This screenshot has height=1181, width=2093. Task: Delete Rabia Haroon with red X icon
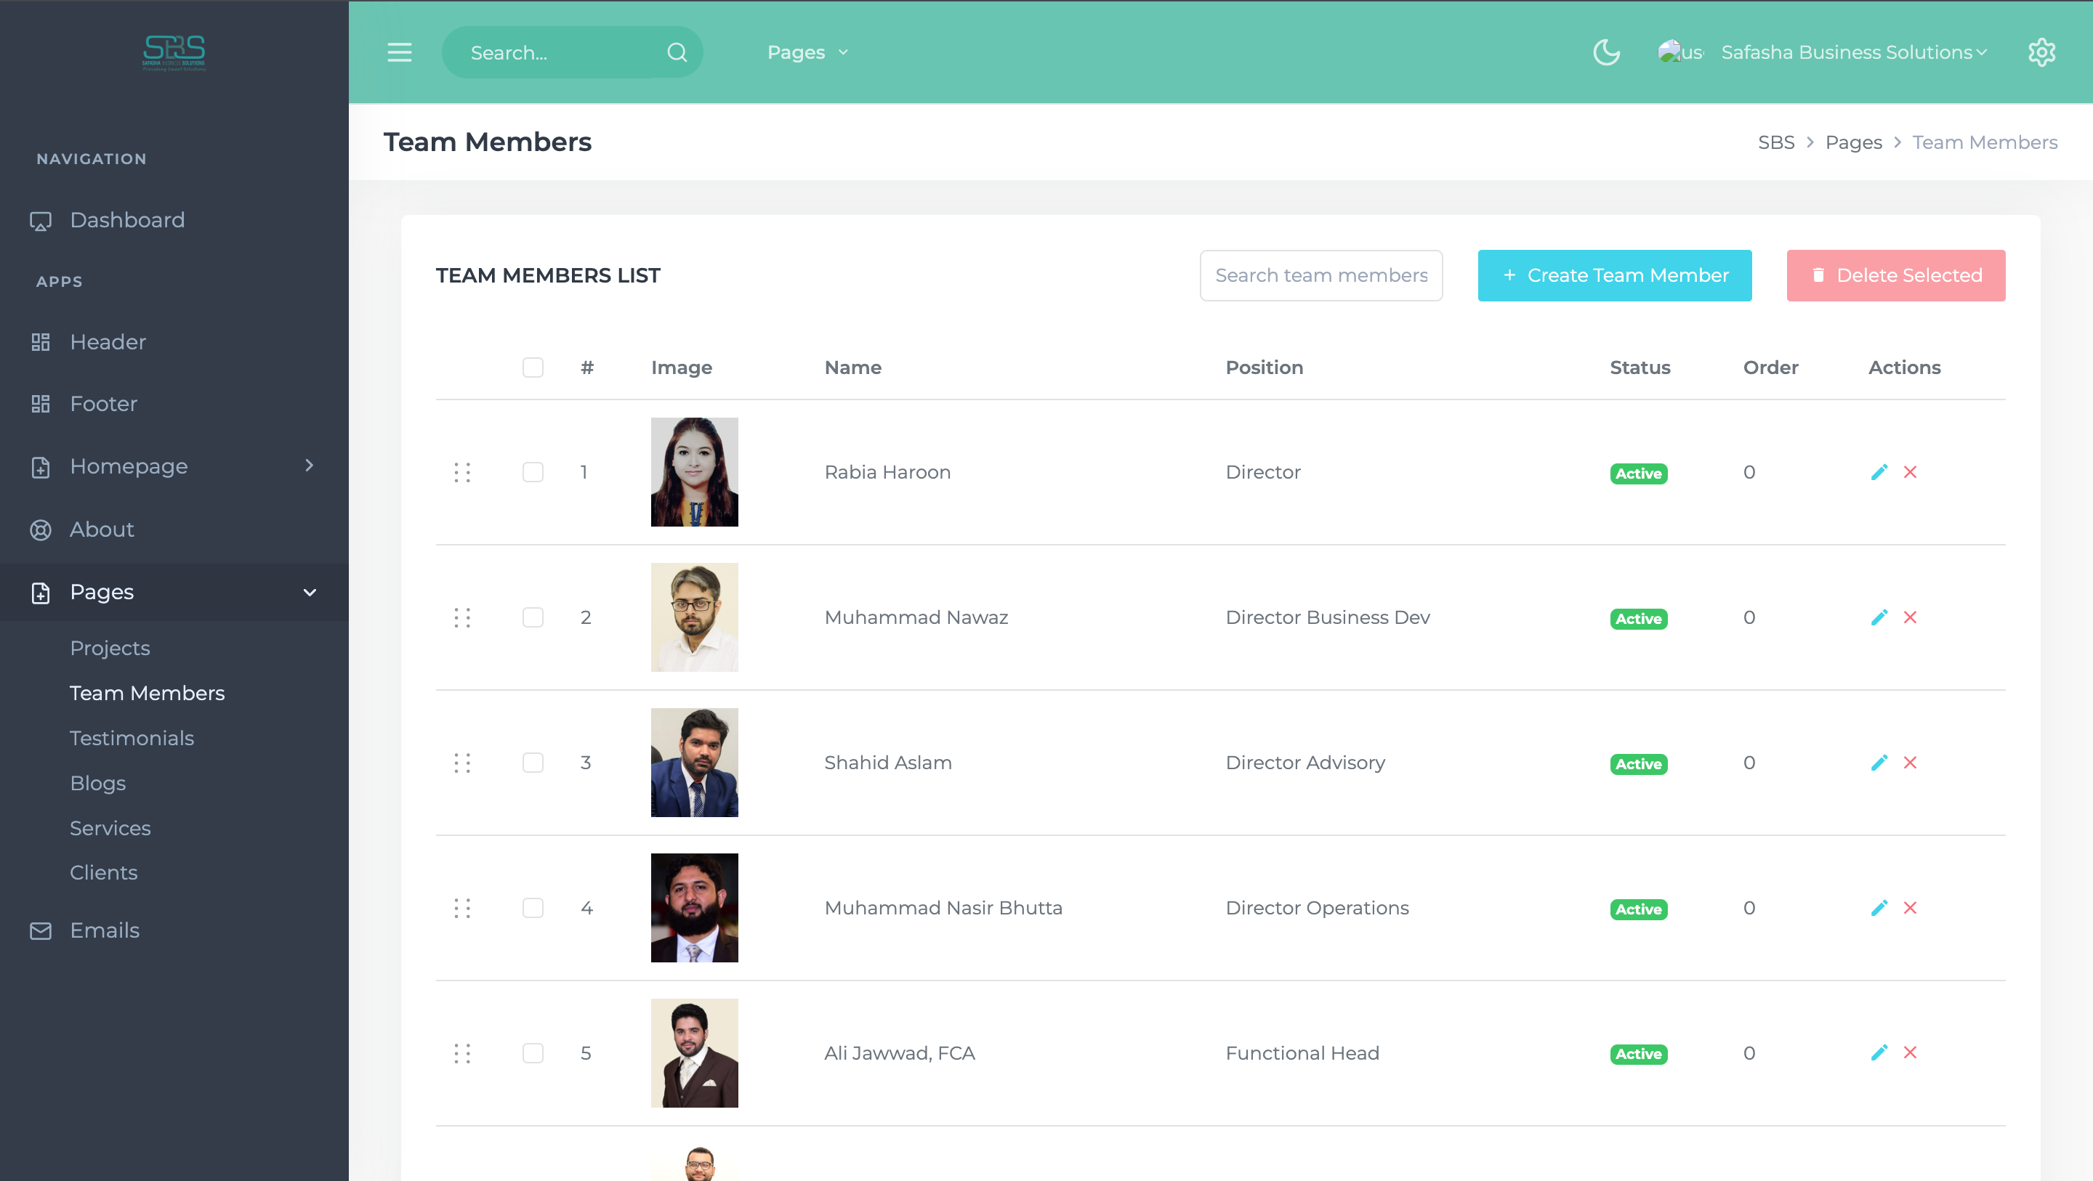point(1909,472)
